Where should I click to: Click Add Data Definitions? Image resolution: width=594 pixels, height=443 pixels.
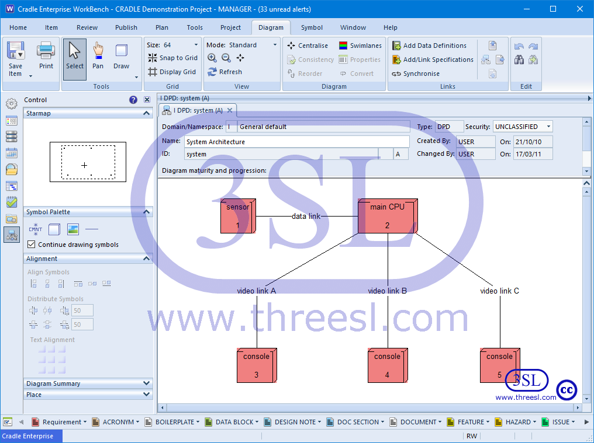click(x=429, y=46)
